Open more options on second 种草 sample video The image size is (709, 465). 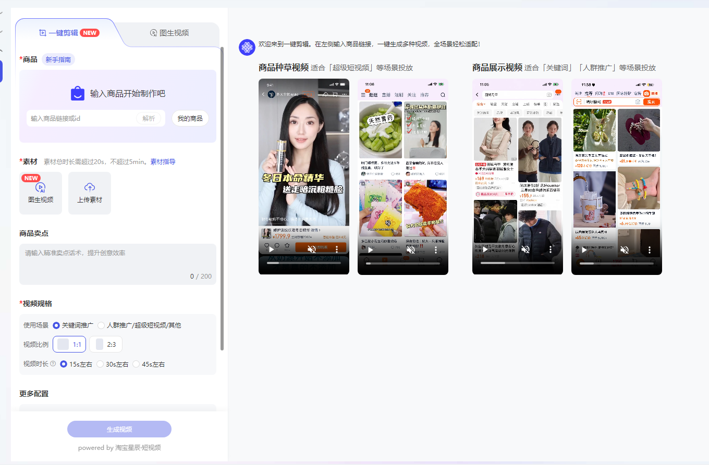point(436,249)
